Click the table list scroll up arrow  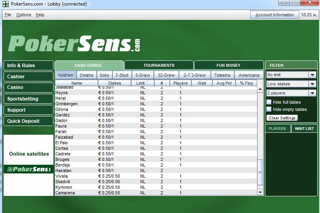click(260, 89)
